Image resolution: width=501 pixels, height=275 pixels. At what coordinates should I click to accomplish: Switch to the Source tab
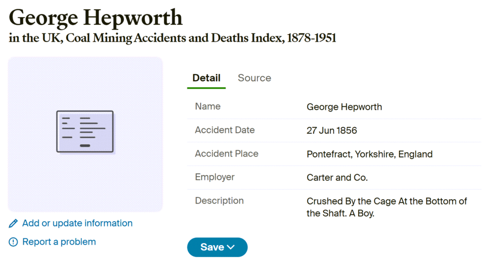254,78
